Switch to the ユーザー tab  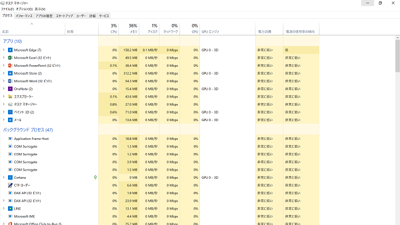81,16
